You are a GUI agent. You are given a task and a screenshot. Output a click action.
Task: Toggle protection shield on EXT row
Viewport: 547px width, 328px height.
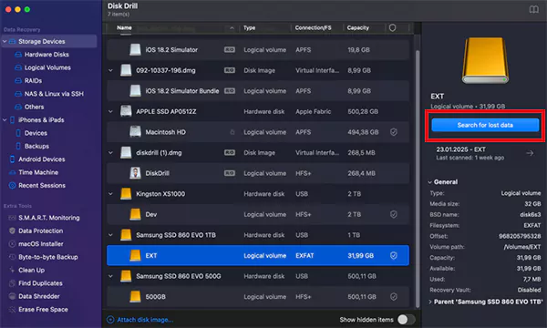[x=394, y=255]
